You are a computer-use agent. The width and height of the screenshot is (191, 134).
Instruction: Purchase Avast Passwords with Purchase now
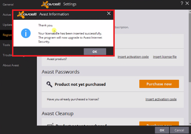tap(159, 84)
